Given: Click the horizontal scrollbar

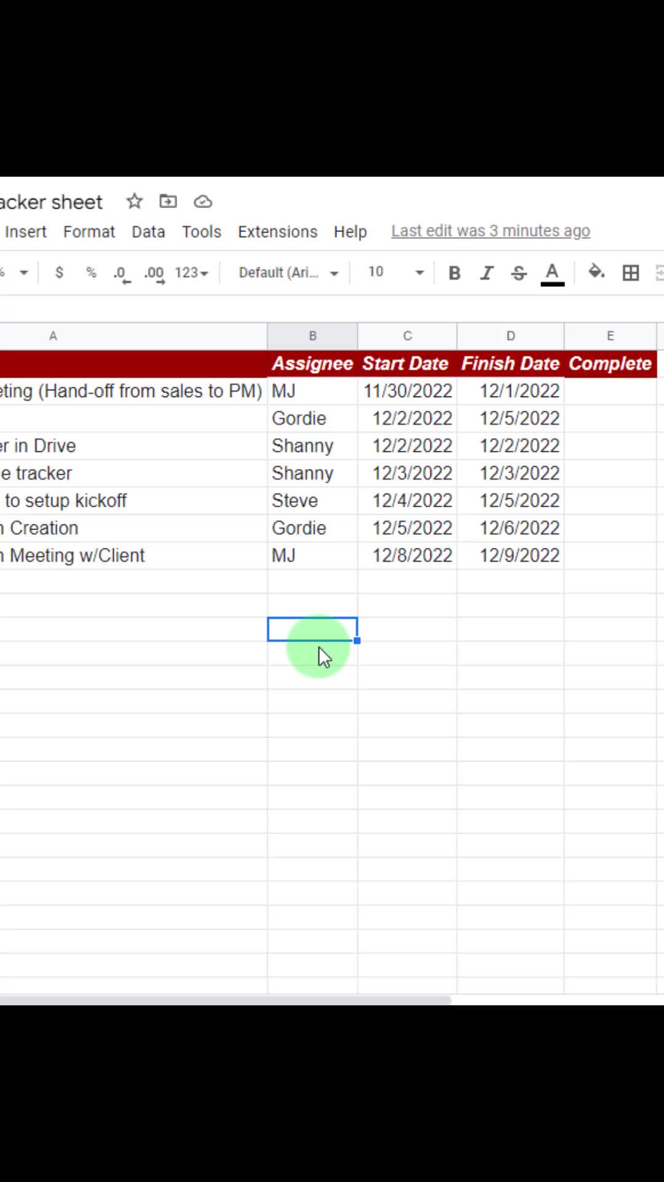Looking at the screenshot, I should click(225, 1000).
